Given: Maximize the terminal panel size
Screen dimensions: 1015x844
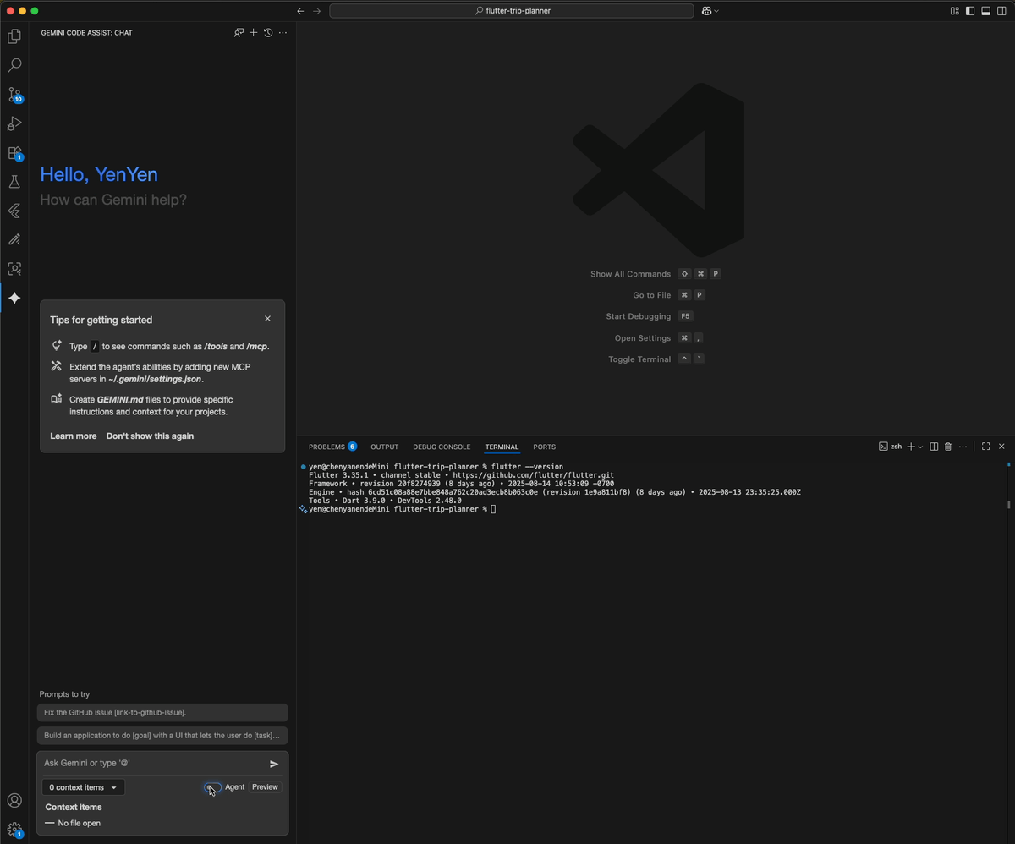Looking at the screenshot, I should click(x=985, y=447).
